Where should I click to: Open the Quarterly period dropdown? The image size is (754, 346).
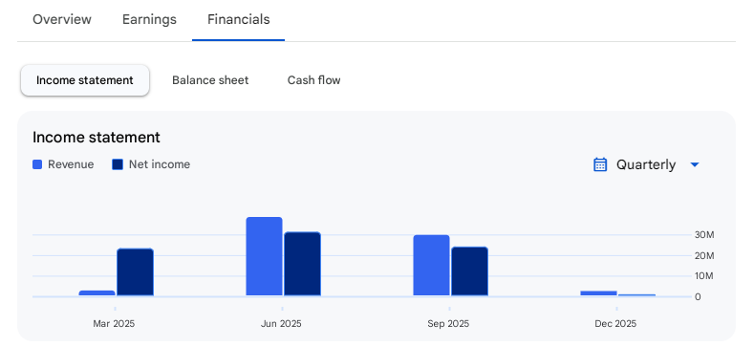click(x=646, y=165)
